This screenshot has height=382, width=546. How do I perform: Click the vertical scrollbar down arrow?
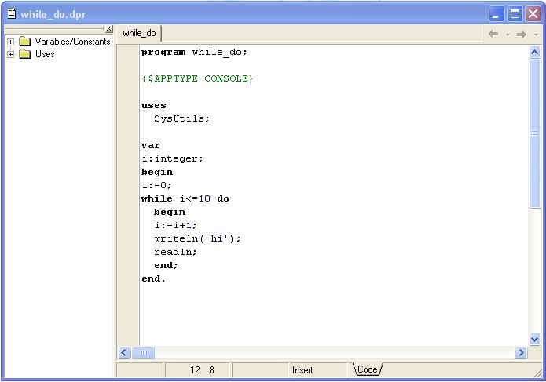[x=534, y=339]
